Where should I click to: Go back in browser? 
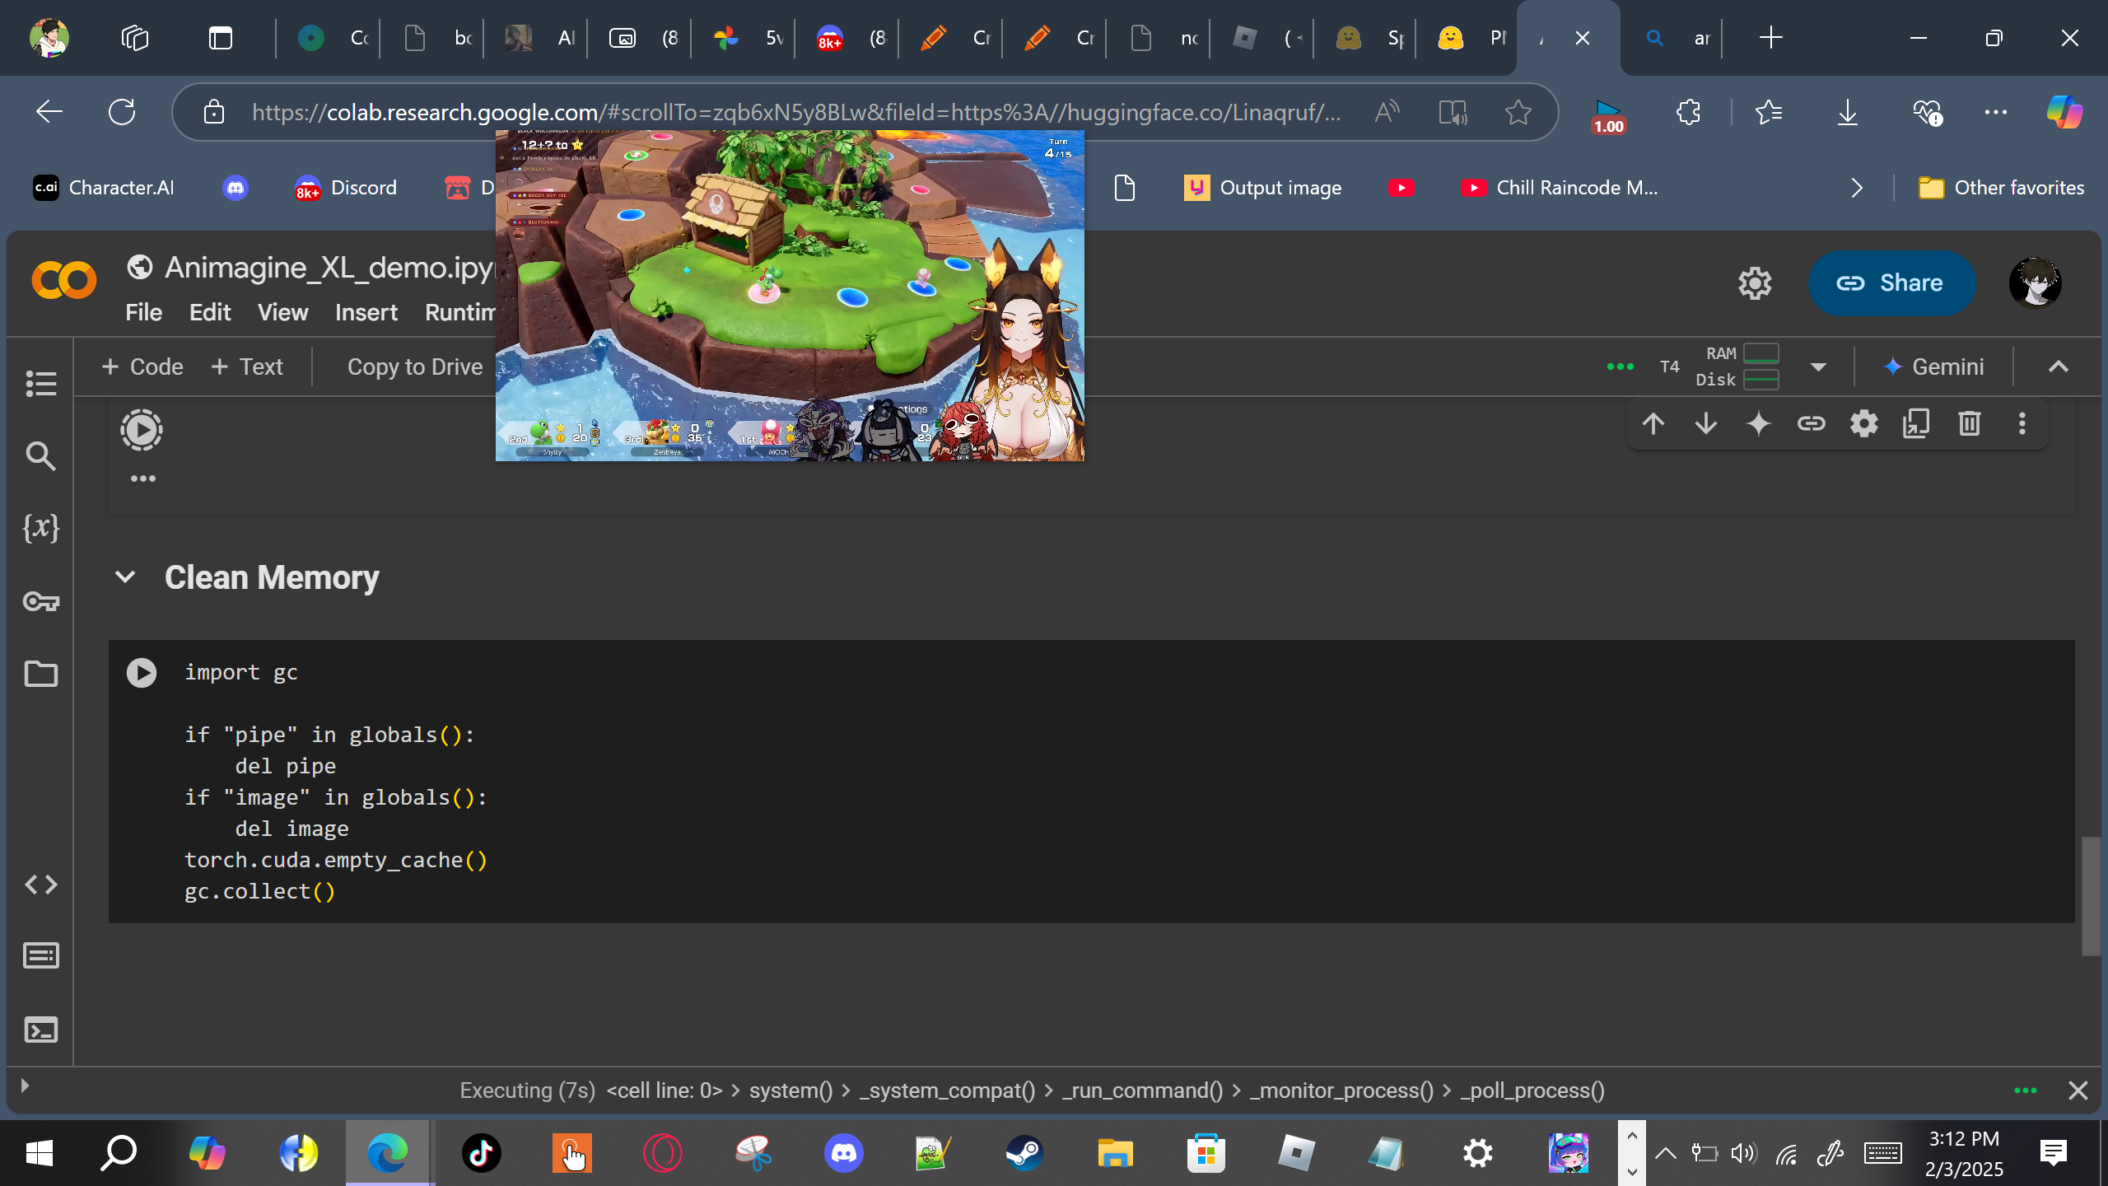tap(49, 112)
